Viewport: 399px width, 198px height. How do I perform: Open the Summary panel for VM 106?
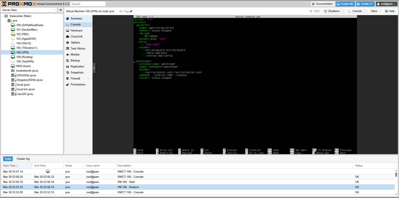click(x=78, y=19)
